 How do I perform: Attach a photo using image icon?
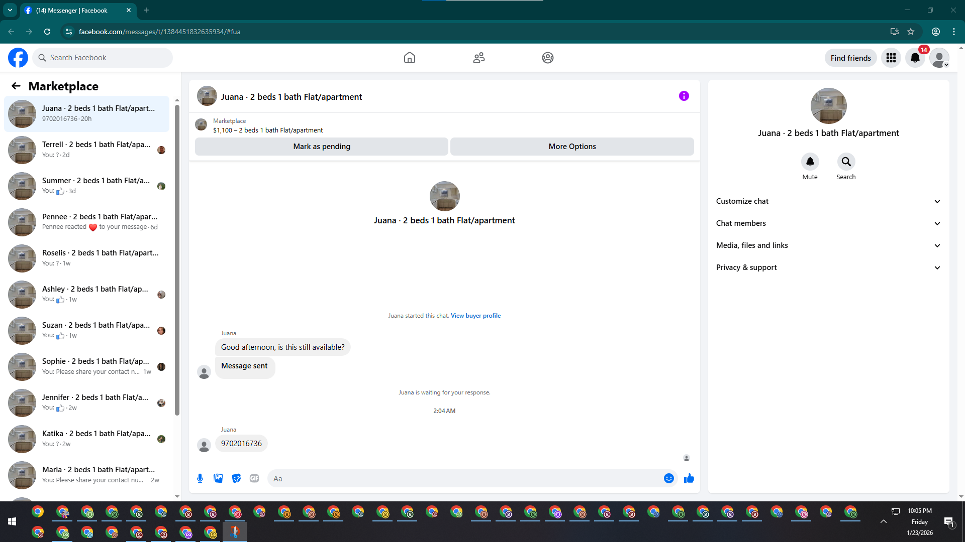218,478
